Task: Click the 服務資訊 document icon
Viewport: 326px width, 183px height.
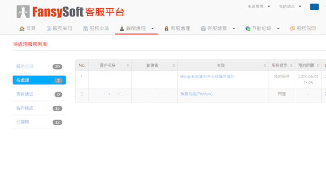Action: (49, 28)
